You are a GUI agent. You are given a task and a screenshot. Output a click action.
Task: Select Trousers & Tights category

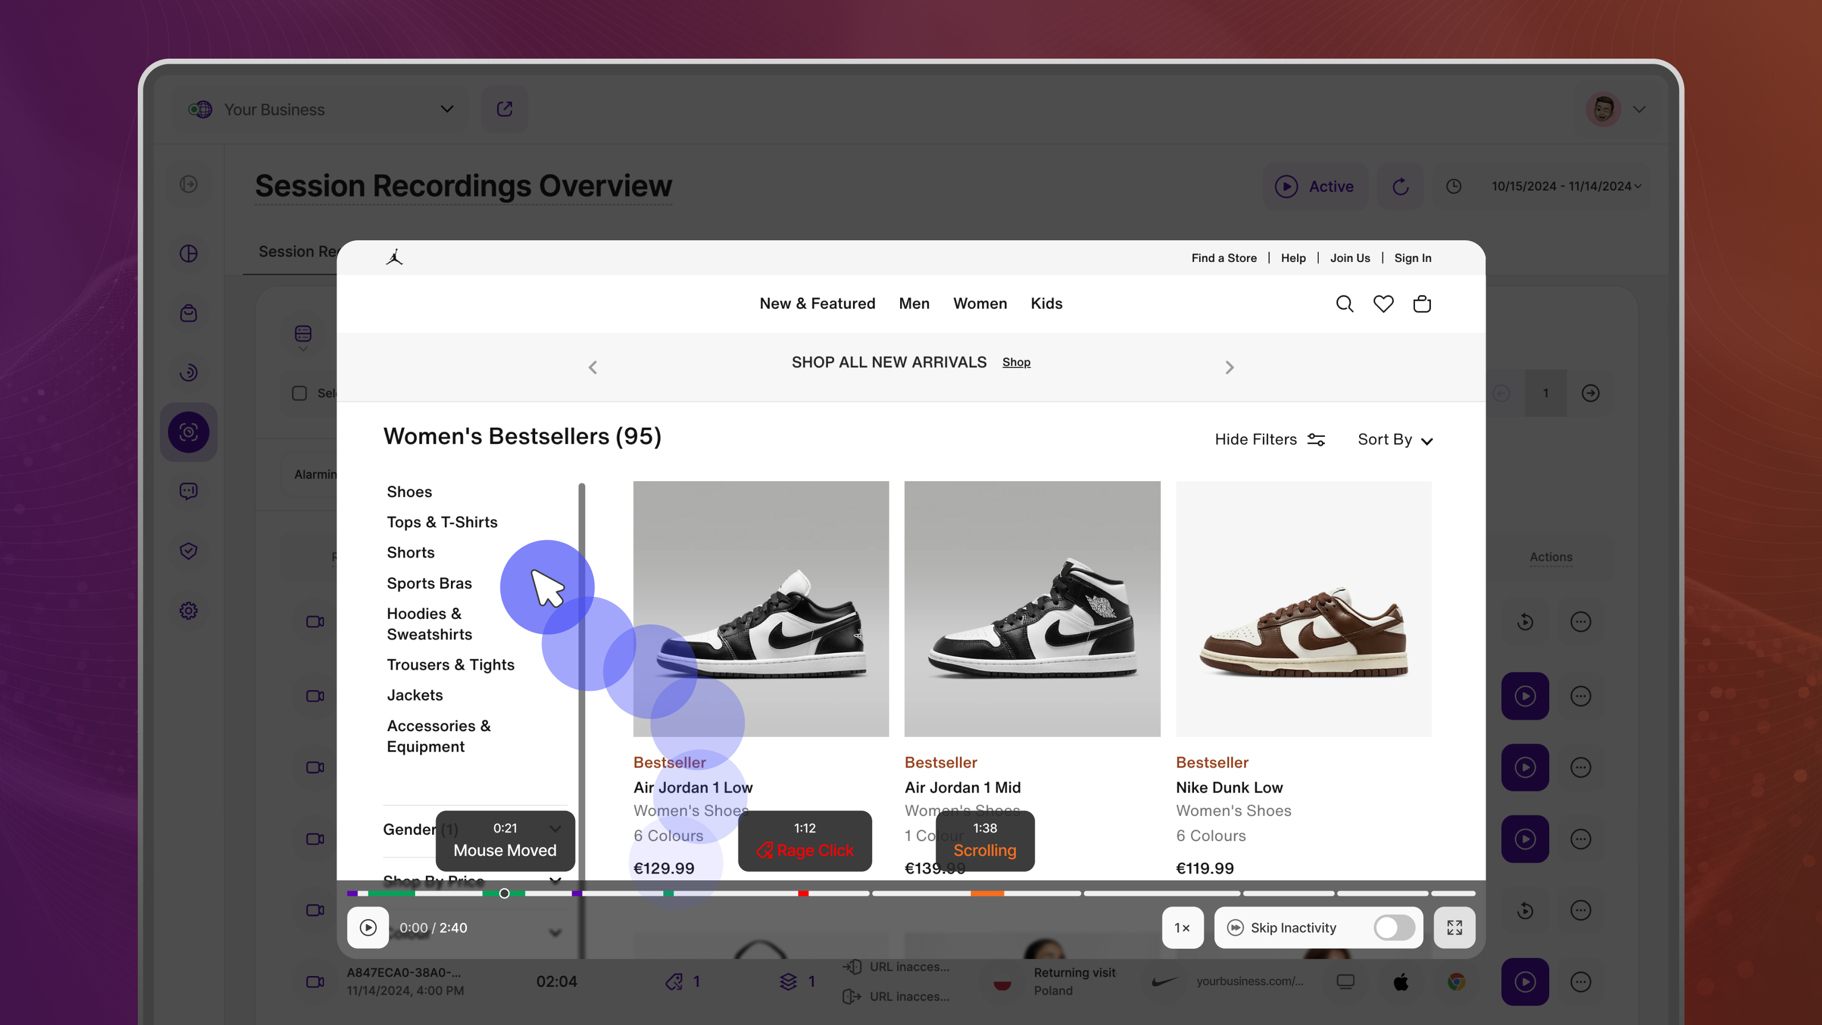pyautogui.click(x=450, y=665)
